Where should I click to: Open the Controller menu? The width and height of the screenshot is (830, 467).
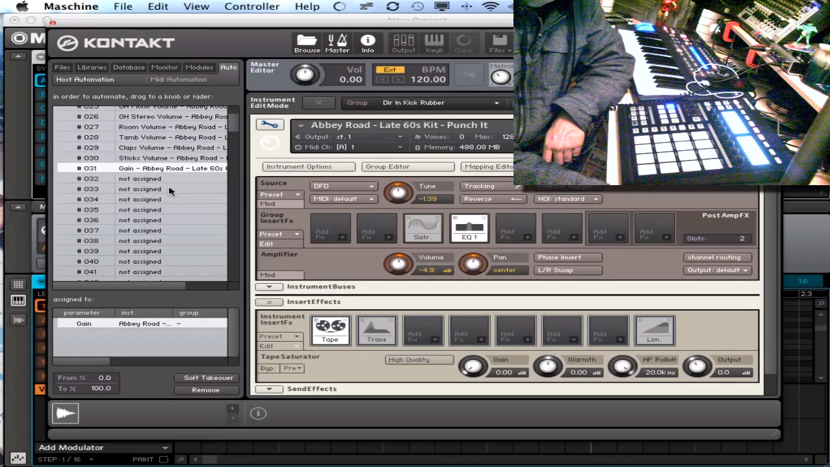point(253,6)
